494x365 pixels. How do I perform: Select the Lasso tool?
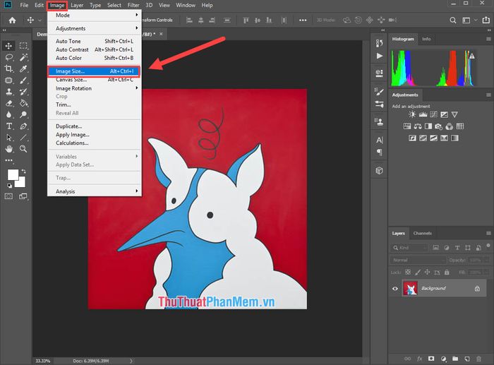click(9, 56)
